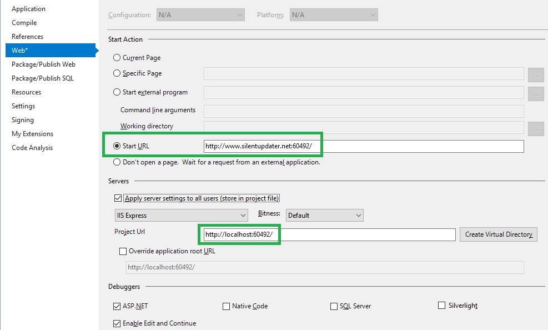
Task: Select the Start URL radio button
Action: click(117, 146)
